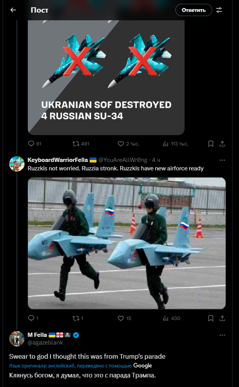Viewport: 239px width, 387px height.
Task: Open KeyboardWarriorFella profile avatar
Action: coord(17,163)
